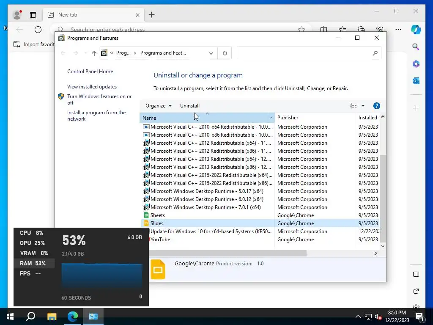Open Edge Browser essentials heart icon
This screenshot has height=325, width=433.
[x=380, y=29]
